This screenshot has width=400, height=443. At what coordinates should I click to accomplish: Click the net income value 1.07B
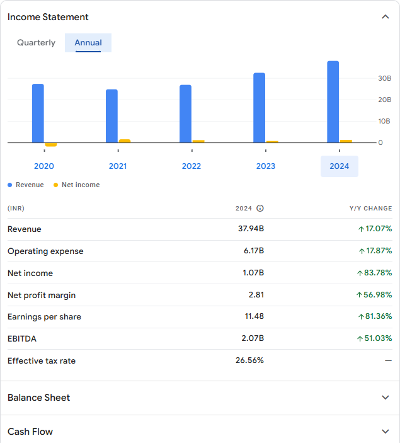pyautogui.click(x=253, y=273)
